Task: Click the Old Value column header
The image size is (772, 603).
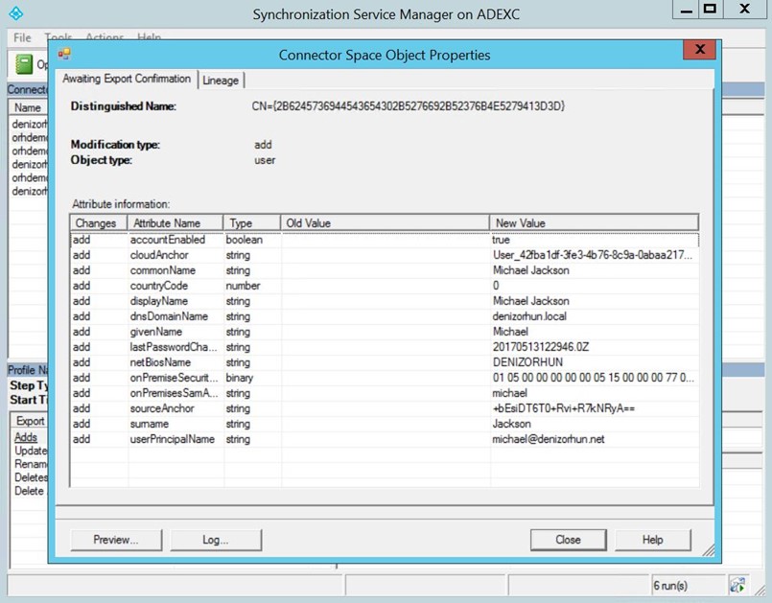Action: coord(385,223)
